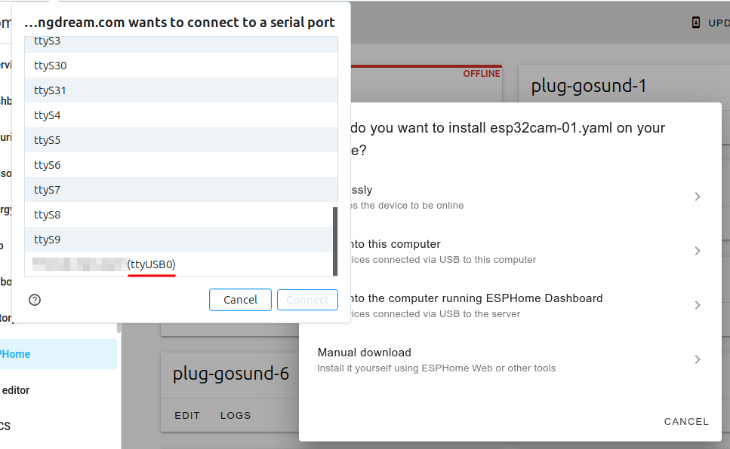Click the OFFLINE status label
Viewport: 730px width, 449px height.
coord(482,73)
